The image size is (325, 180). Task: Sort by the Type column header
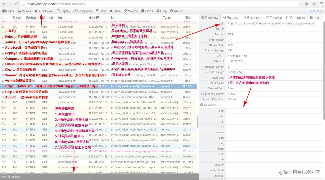point(166,18)
